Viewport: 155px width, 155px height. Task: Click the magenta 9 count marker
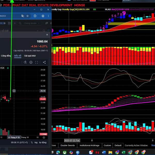pos(124,13)
